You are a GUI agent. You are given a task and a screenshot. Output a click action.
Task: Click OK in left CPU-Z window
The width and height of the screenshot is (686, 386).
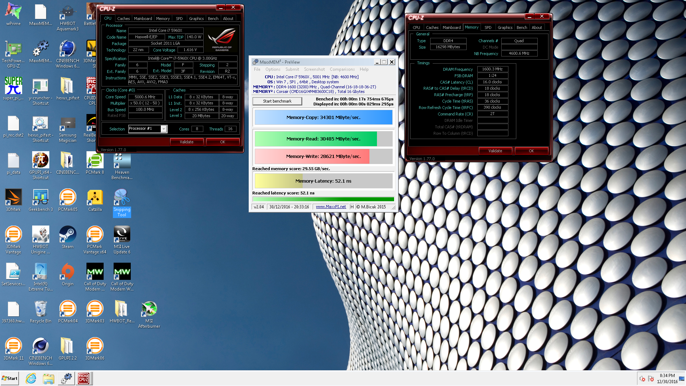tap(223, 142)
